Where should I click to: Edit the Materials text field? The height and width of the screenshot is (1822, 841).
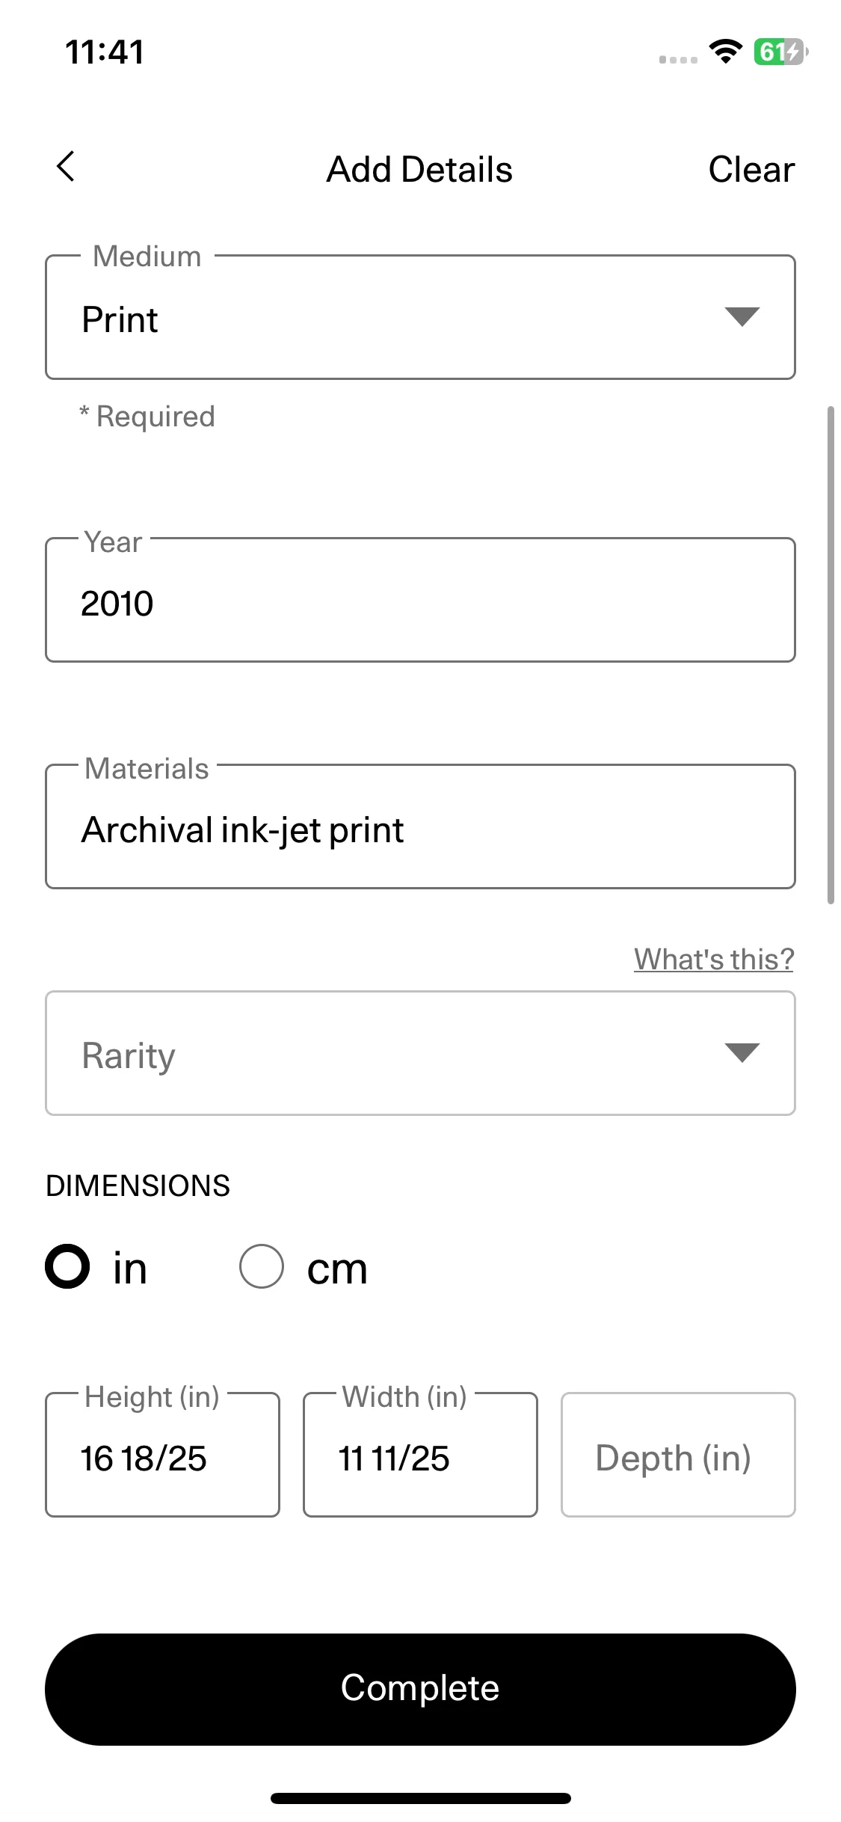tap(420, 826)
